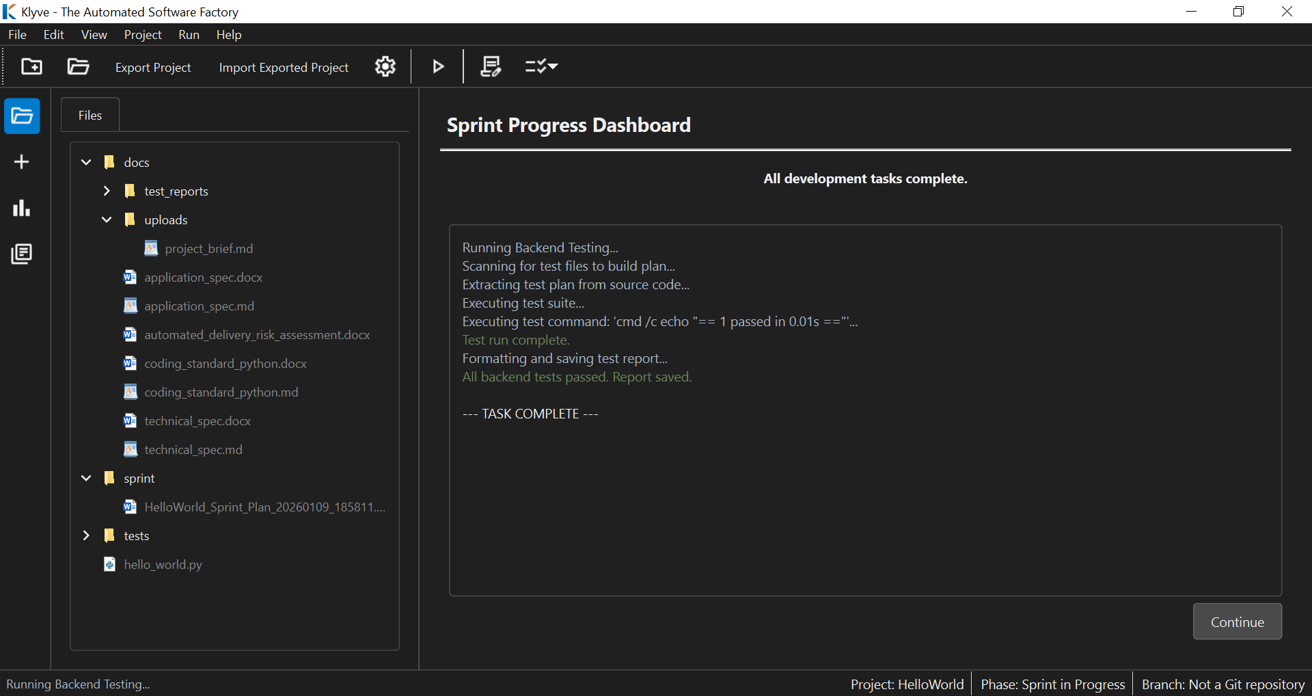Collapse the docs folder
The image size is (1312, 696).
coord(85,162)
